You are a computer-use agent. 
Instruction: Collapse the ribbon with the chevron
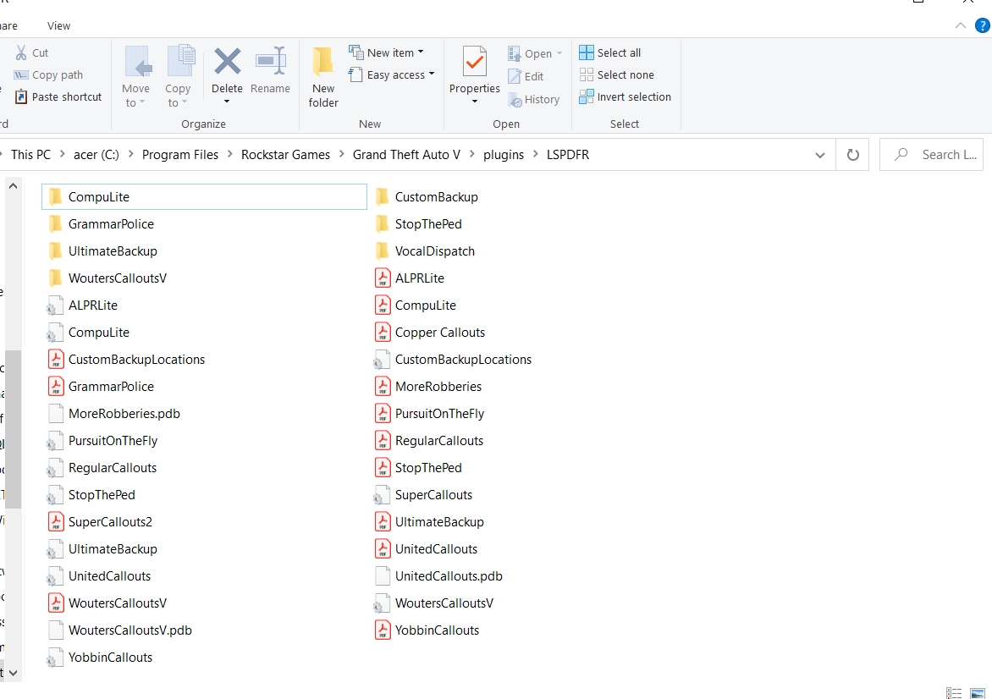961,25
